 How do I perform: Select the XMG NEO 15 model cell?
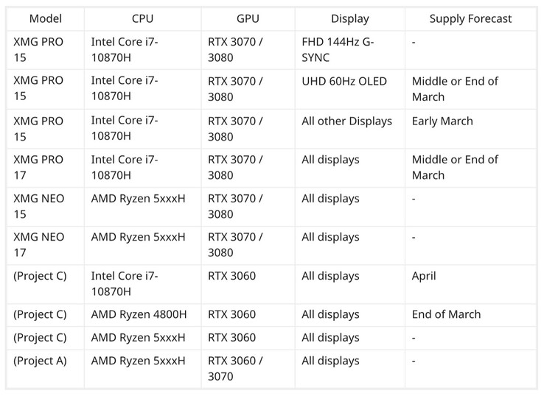click(38, 206)
